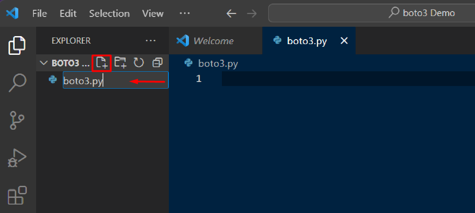The image size is (475, 213).
Task: Click the boto3.py filename input box
Action: [x=116, y=80]
